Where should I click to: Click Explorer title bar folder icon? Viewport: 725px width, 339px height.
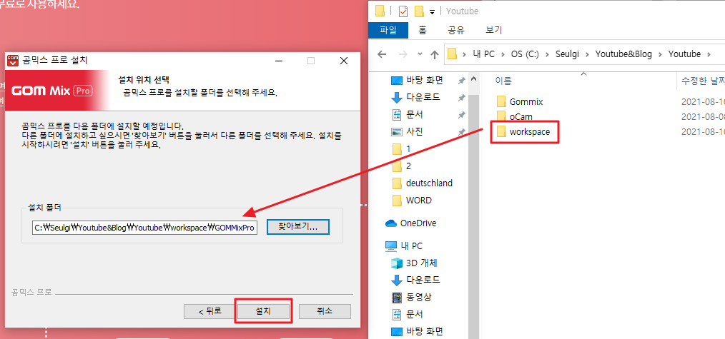380,11
